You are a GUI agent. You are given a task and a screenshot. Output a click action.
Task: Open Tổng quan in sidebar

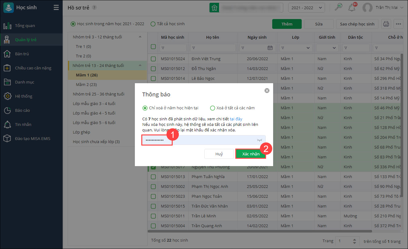coord(31,25)
